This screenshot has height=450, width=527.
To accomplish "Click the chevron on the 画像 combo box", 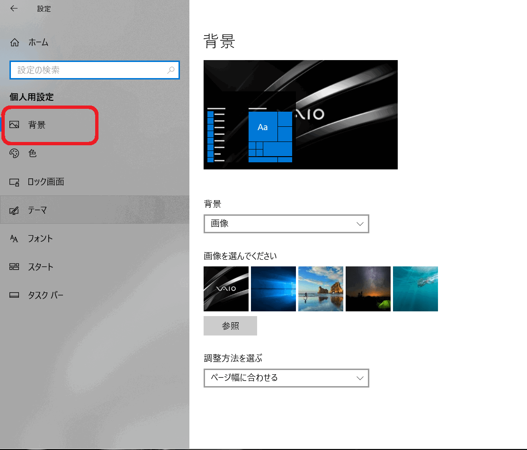I will point(360,224).
